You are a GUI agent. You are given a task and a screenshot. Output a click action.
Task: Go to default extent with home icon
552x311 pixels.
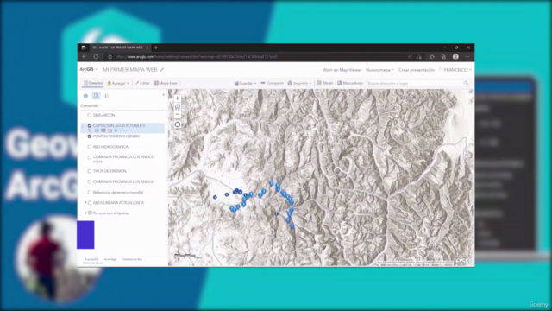pos(178,106)
